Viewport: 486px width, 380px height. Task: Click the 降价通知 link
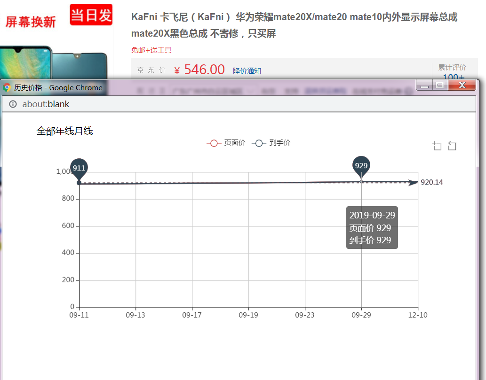(x=247, y=70)
